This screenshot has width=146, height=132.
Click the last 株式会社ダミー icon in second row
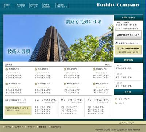point(94,84)
